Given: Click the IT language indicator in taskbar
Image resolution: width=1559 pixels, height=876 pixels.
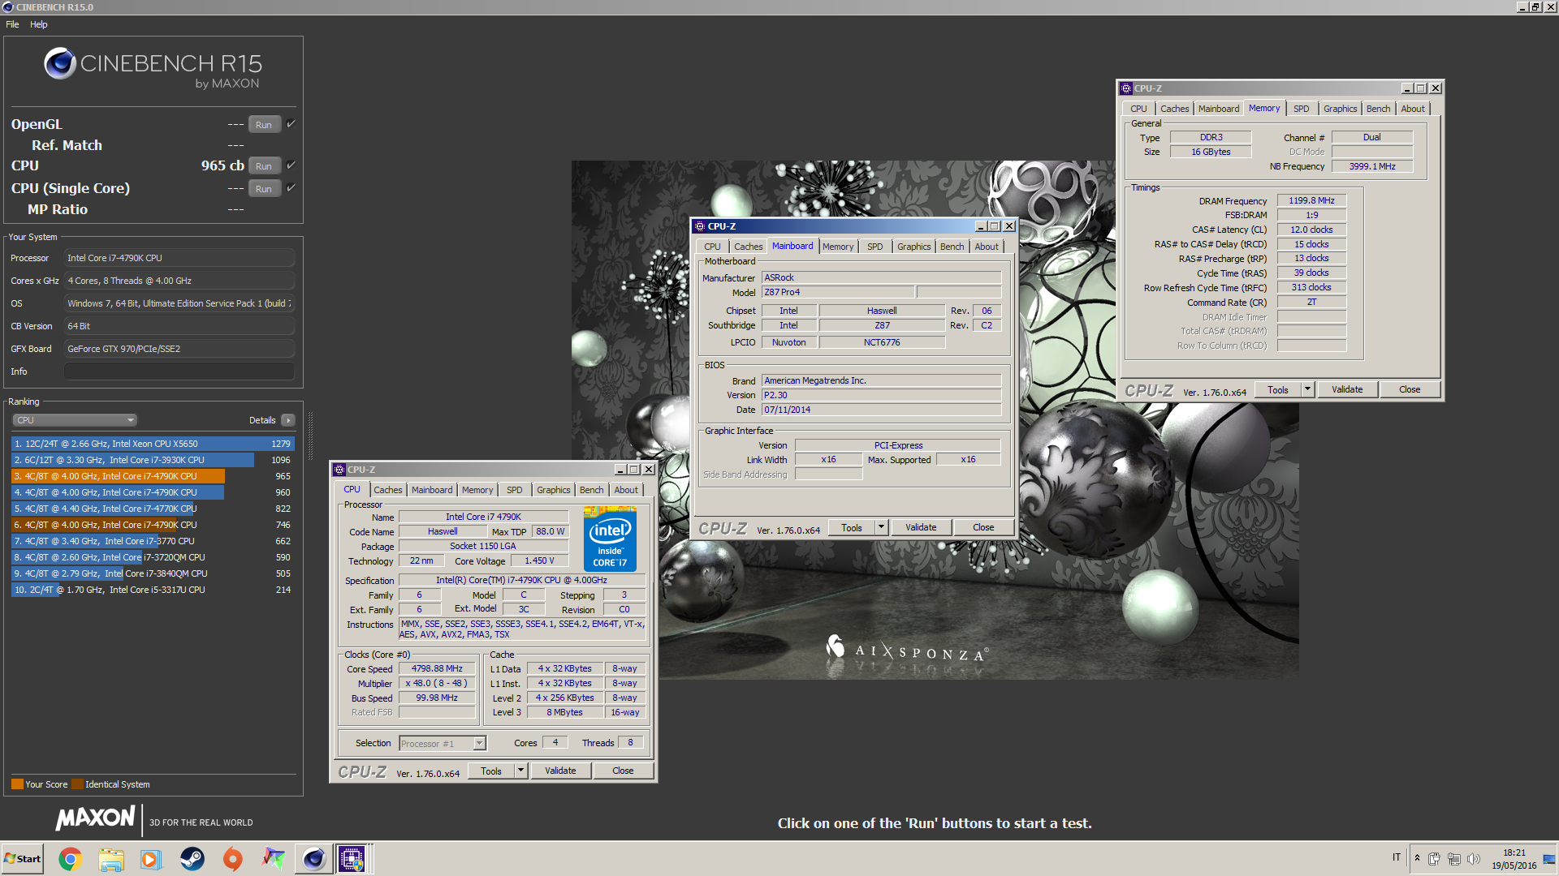Looking at the screenshot, I should point(1397,857).
